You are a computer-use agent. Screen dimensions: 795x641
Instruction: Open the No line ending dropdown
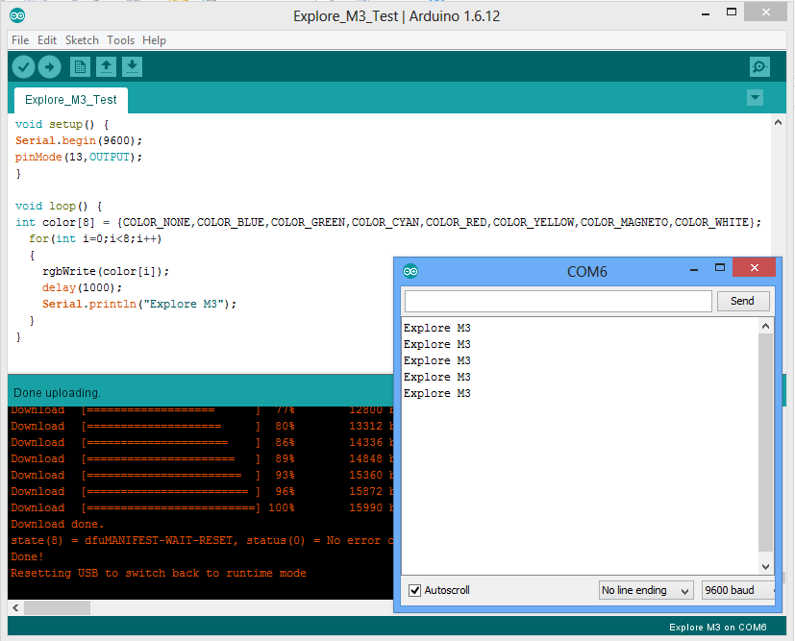(645, 590)
